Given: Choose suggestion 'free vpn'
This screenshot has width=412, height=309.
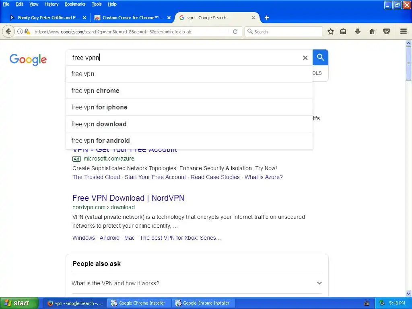Looking at the screenshot, I should click(189, 74).
